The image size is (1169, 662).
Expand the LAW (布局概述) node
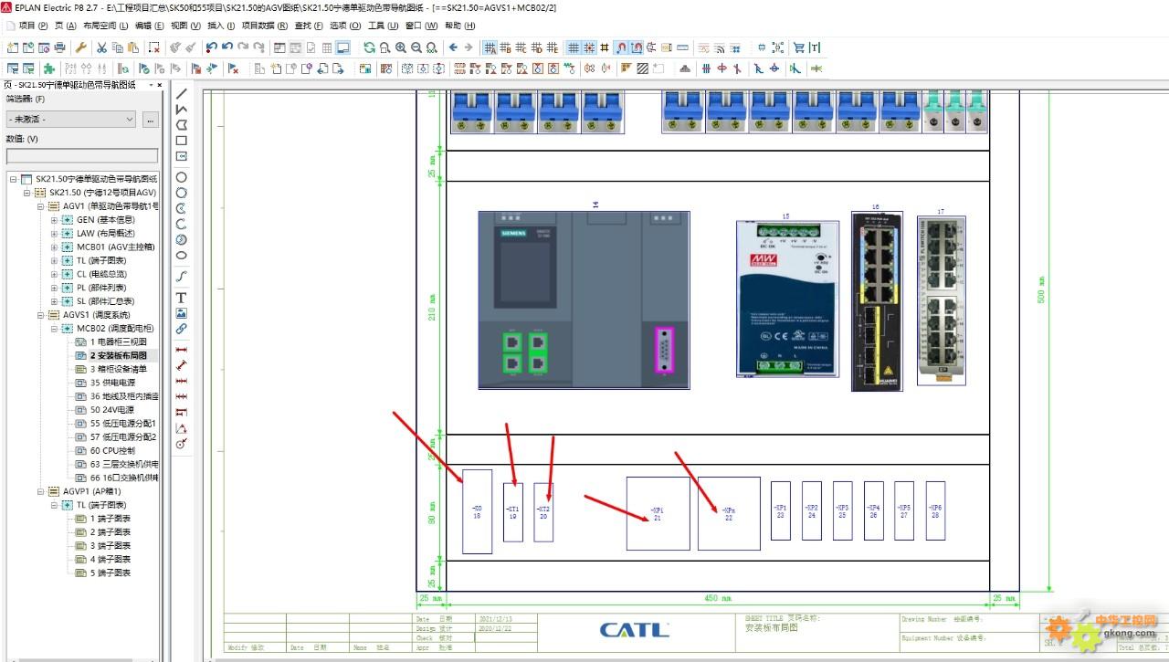(x=54, y=234)
